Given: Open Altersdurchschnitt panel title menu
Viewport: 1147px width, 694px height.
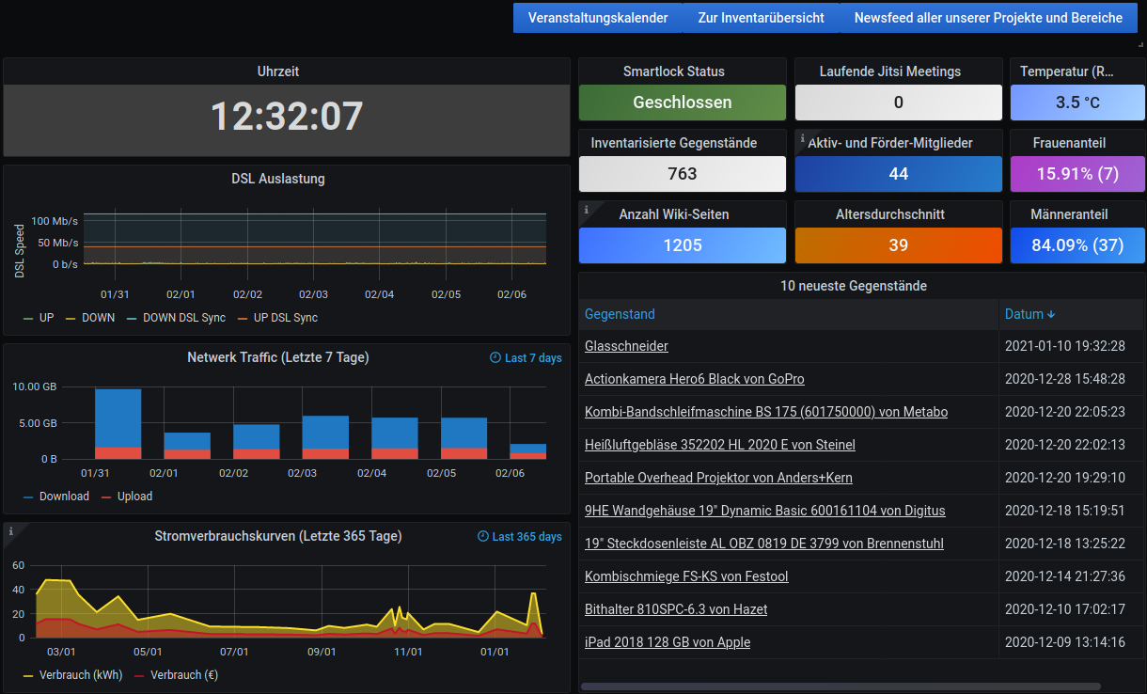Looking at the screenshot, I should click(890, 214).
